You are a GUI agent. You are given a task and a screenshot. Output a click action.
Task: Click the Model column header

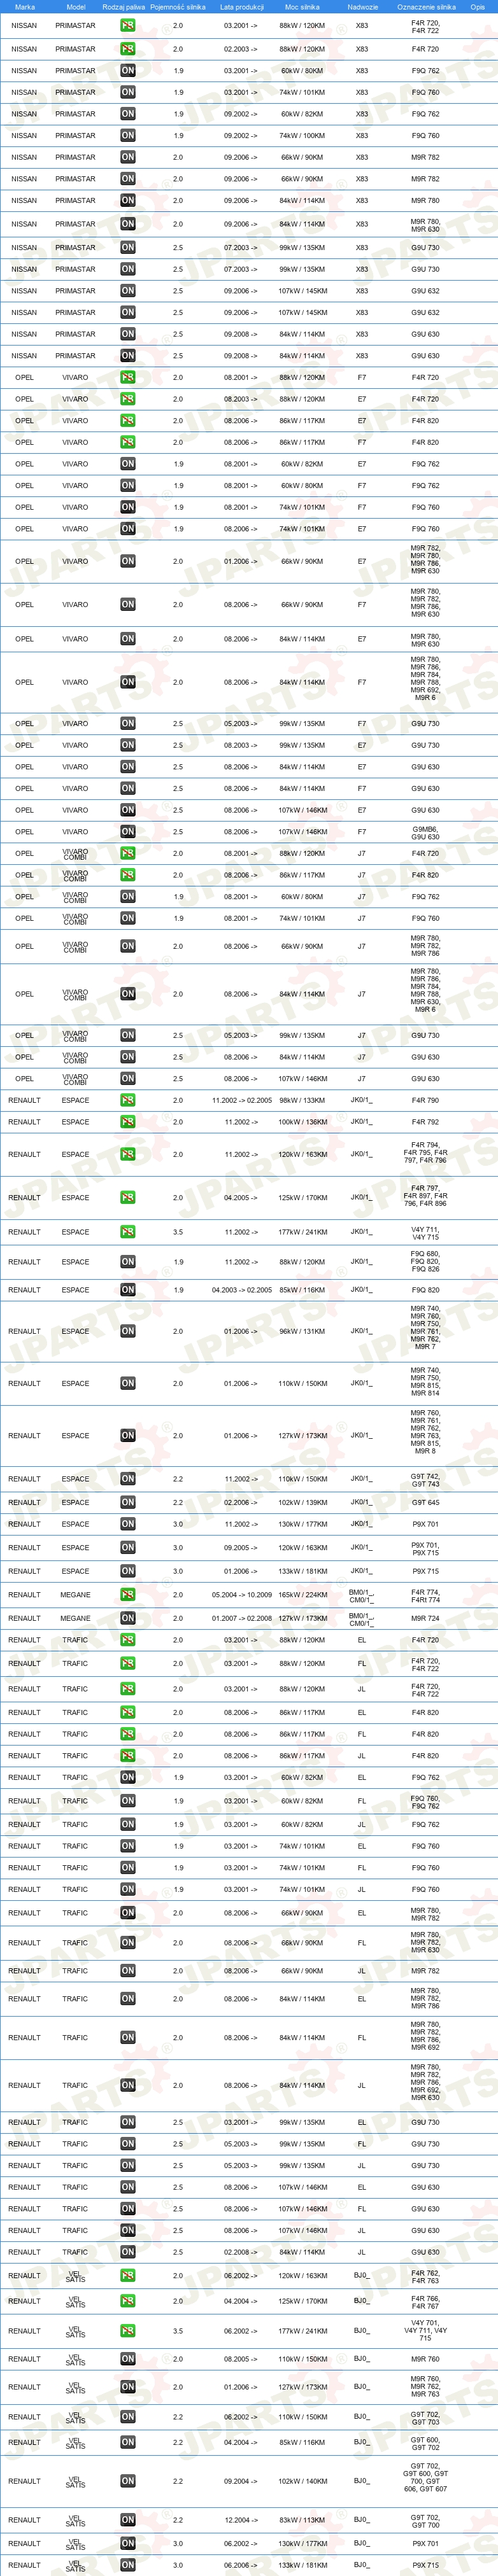75,6
